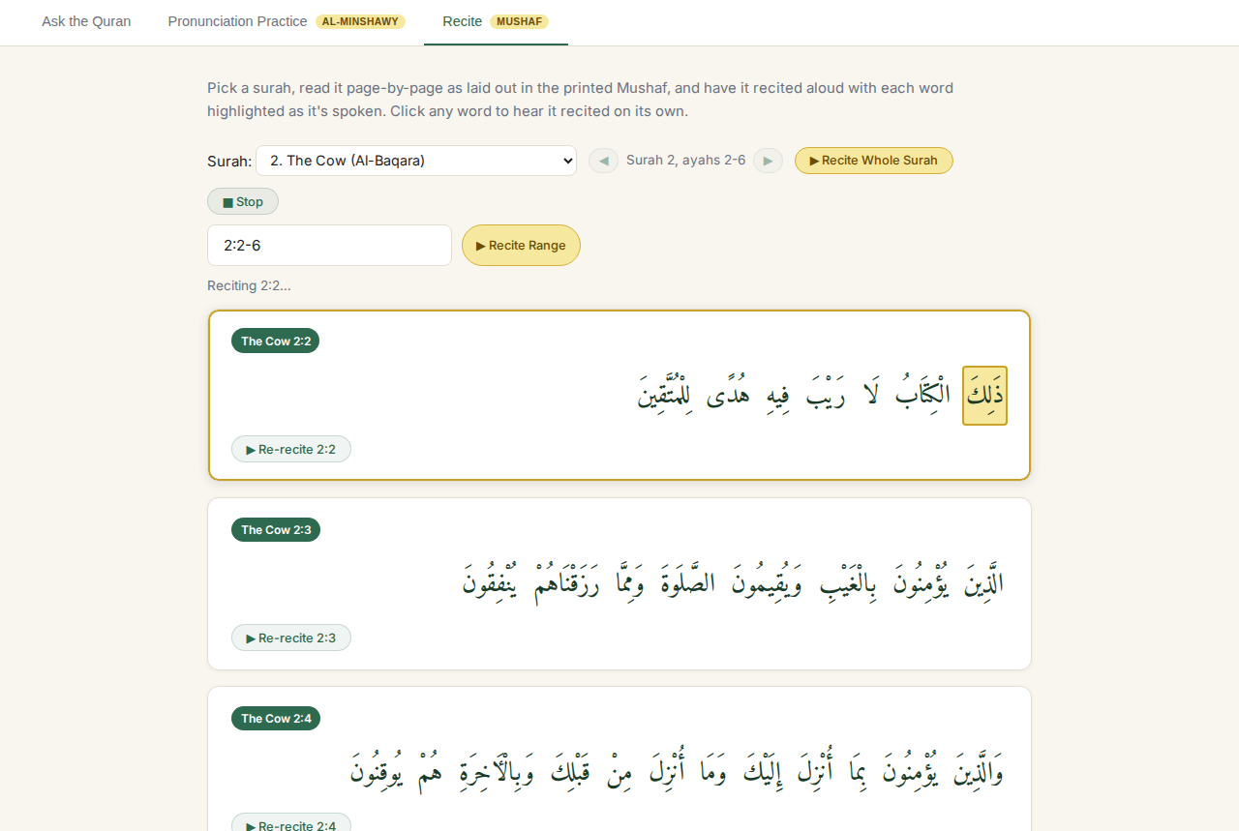Stop the current recitation
This screenshot has height=831, width=1239.
243,201
